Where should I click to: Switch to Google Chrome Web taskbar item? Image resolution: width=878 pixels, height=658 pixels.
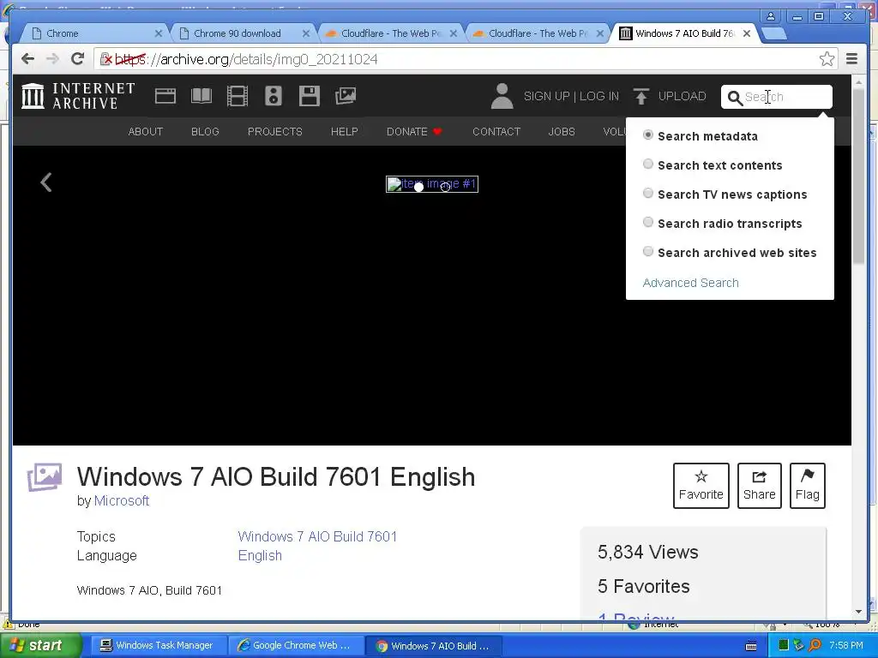(x=295, y=645)
